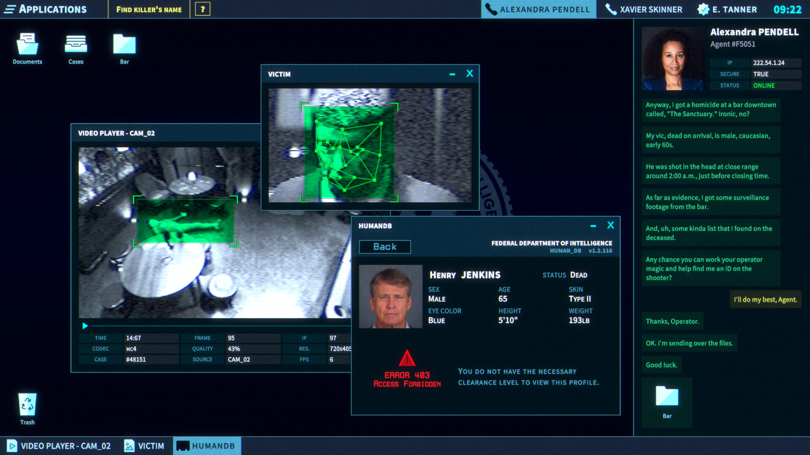
Task: Click the CASE field showing #48151
Action: (x=151, y=359)
